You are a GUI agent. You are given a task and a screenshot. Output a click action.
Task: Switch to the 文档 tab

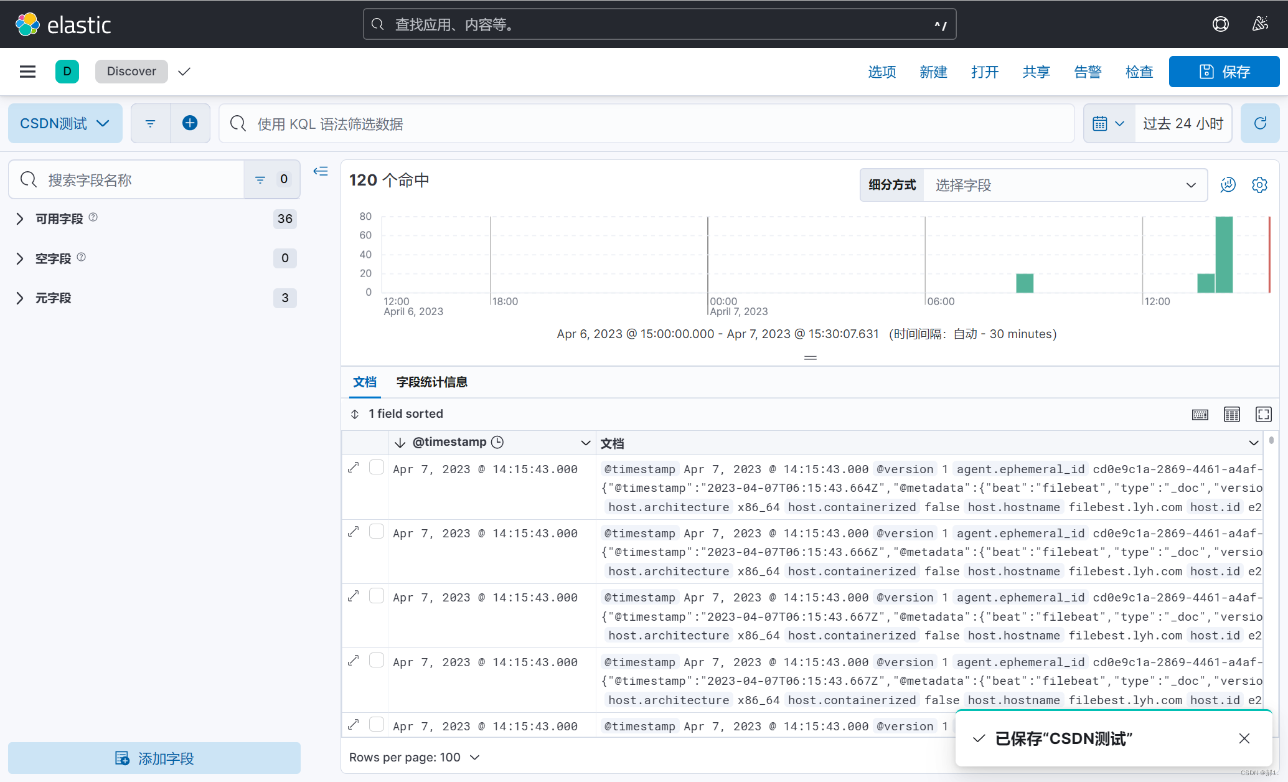[x=365, y=382]
